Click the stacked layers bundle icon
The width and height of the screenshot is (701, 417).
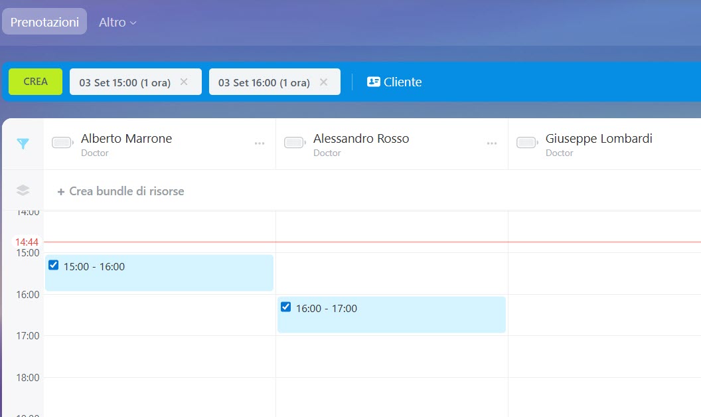click(23, 191)
